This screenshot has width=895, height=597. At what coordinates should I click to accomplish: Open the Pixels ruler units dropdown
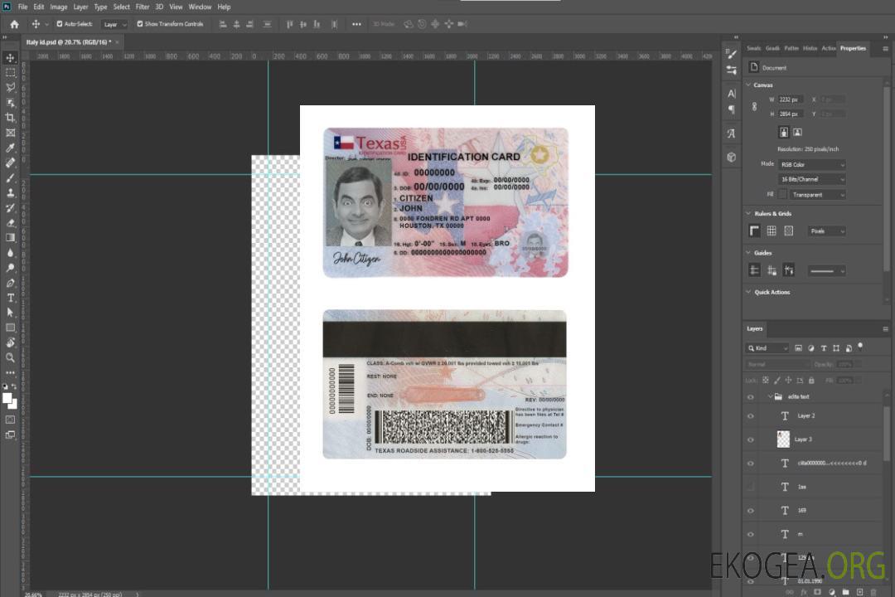pyautogui.click(x=827, y=231)
